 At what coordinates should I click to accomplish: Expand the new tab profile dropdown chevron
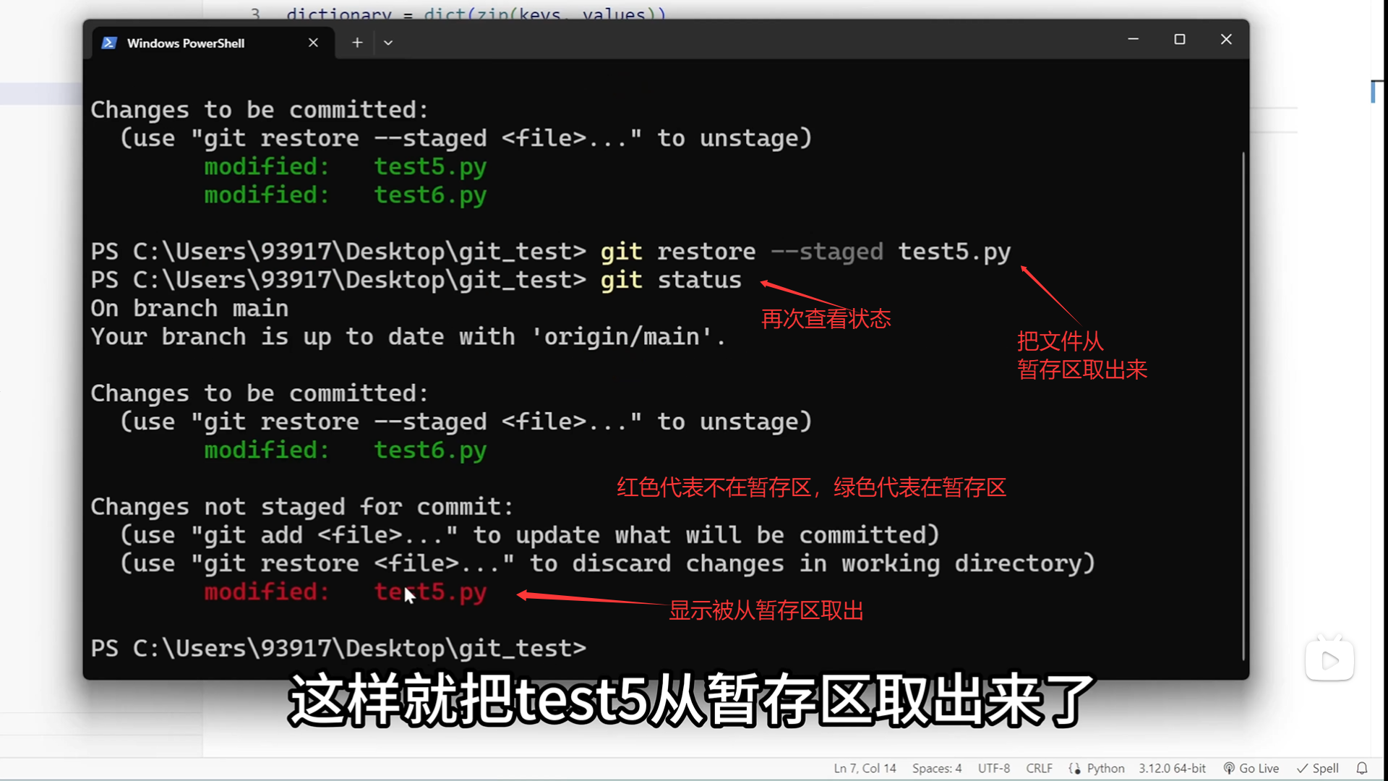[x=388, y=43]
